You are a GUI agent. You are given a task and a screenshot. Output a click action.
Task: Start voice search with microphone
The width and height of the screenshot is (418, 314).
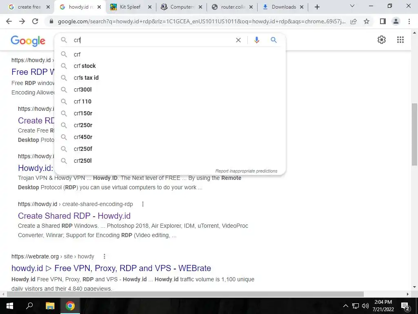tap(257, 40)
